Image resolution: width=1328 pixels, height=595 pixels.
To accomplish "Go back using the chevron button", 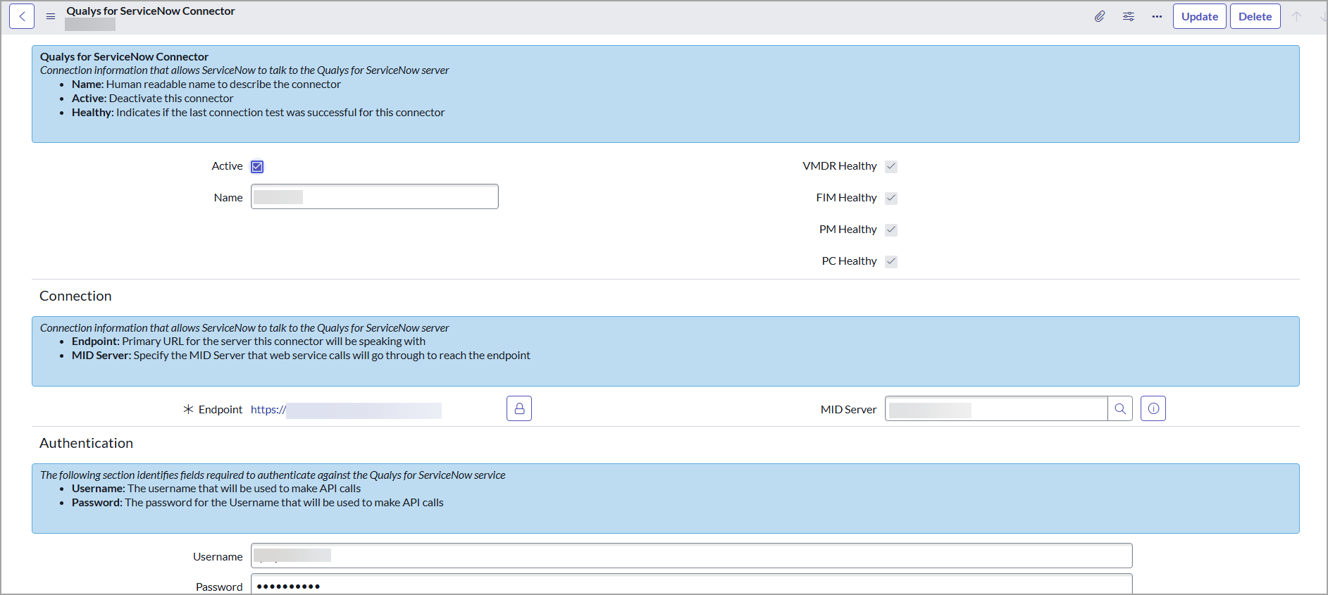I will pos(22,16).
